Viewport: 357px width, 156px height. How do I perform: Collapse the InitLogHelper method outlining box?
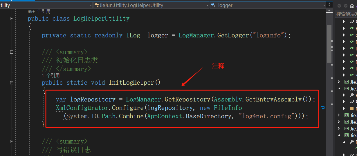12,83
